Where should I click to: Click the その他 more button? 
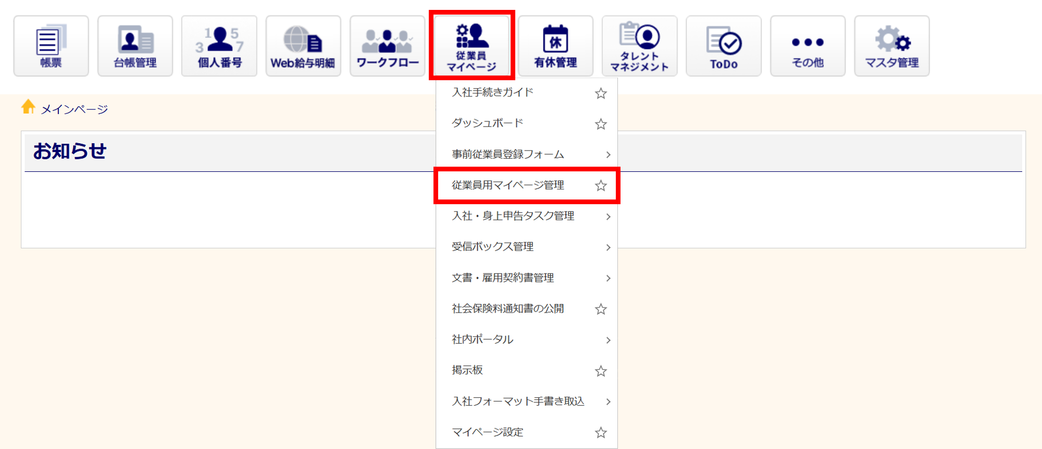[x=808, y=46]
